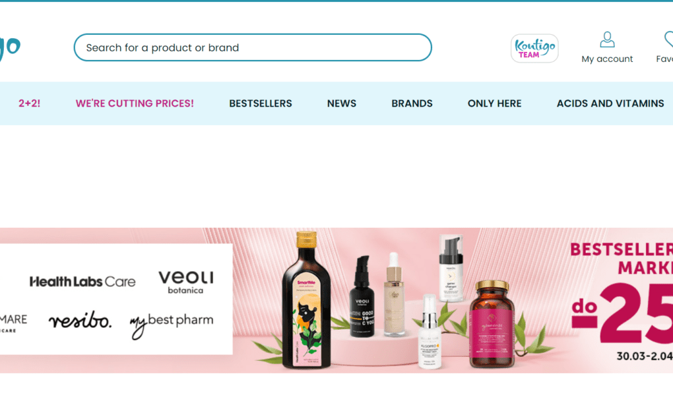The image size is (673, 395).
Task: Open the NEWS category
Action: 342,103
